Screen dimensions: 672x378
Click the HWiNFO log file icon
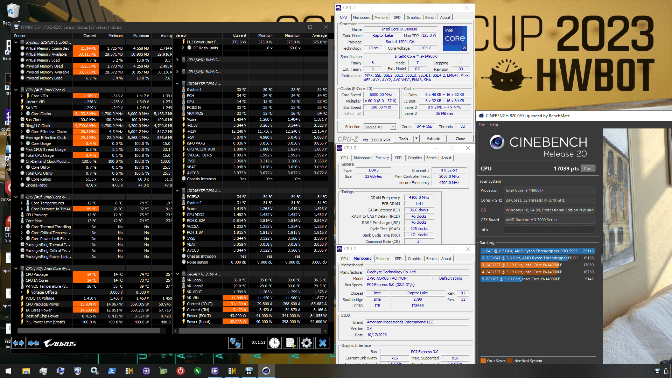(x=290, y=343)
